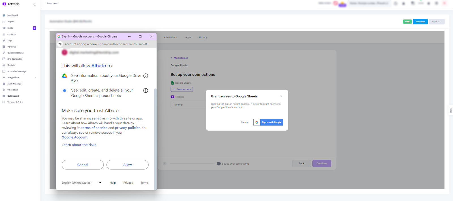Screen dimensions: 453x201
Task: Click Version : C 5.1.1 text
Action: [15, 102]
